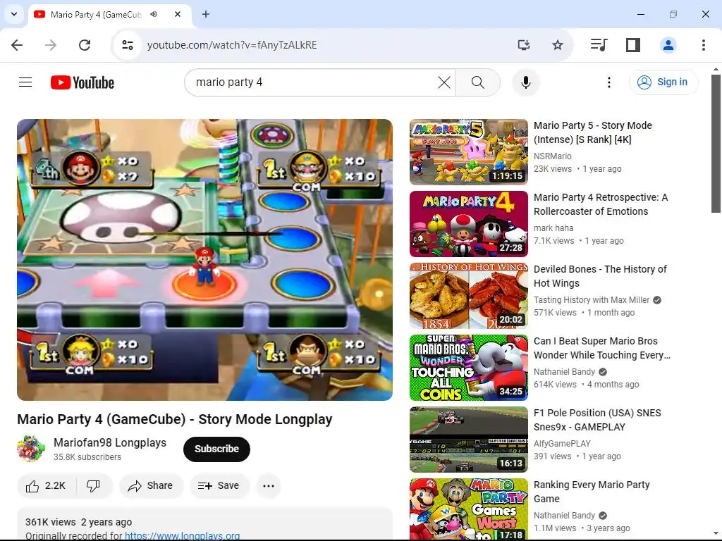This screenshot has width=722, height=541.
Task: Open 'F1 Pole Position (USA) SNES' title
Action: point(597,420)
